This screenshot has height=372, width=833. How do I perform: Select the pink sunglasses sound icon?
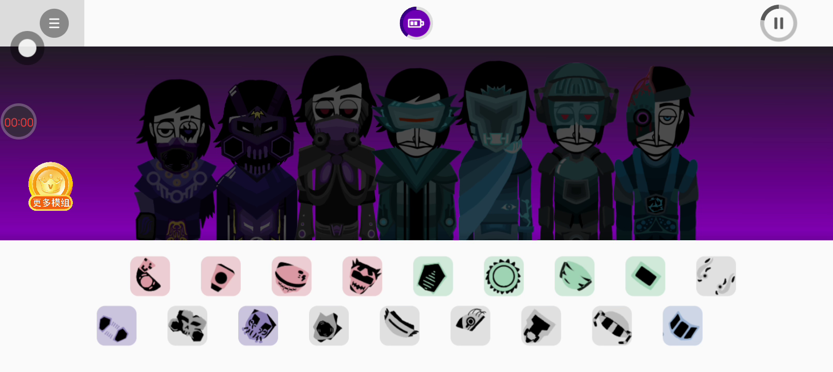pos(150,276)
